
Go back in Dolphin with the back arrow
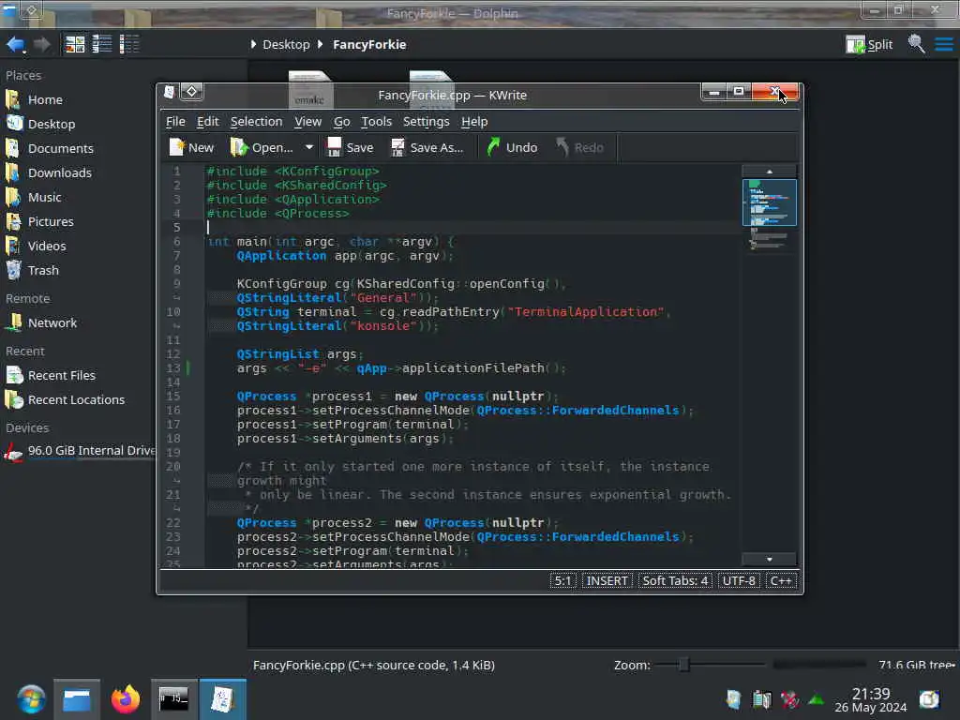[15, 44]
